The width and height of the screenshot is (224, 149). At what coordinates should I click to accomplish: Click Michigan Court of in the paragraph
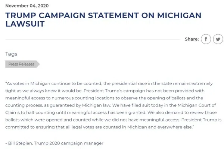(197, 105)
